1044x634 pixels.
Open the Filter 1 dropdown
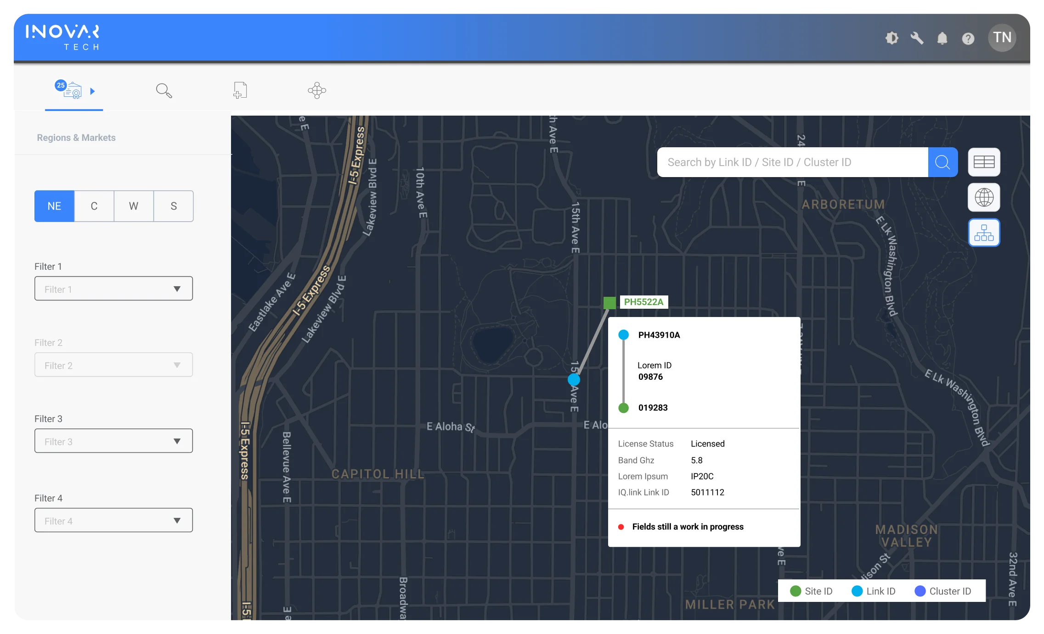113,289
